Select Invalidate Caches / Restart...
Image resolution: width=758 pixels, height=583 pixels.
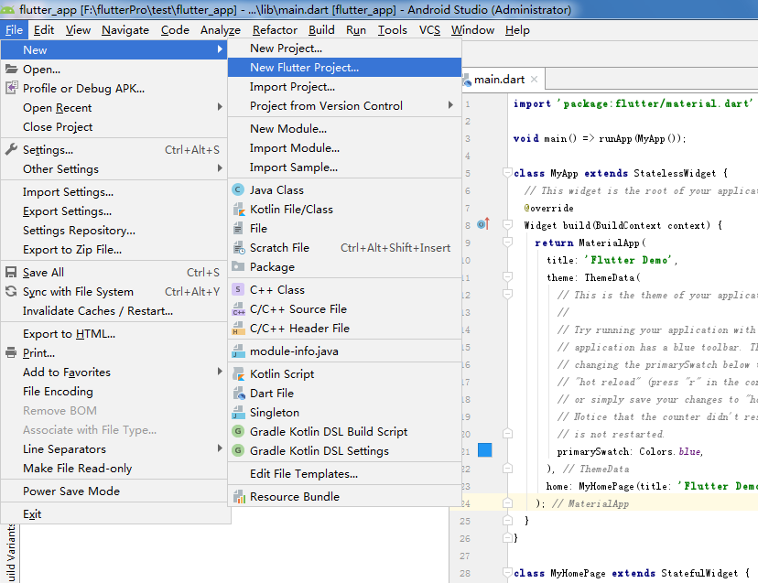114,311
